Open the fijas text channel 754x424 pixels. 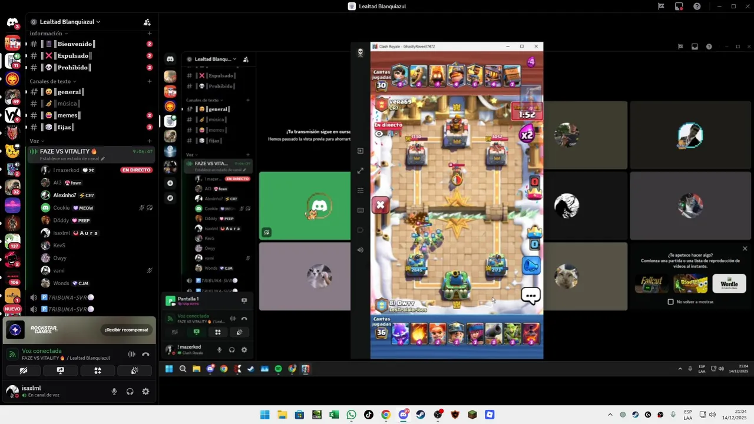[x=91, y=127]
